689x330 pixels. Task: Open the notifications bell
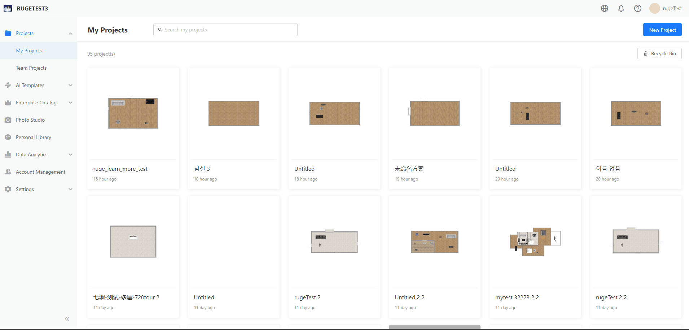(x=621, y=8)
